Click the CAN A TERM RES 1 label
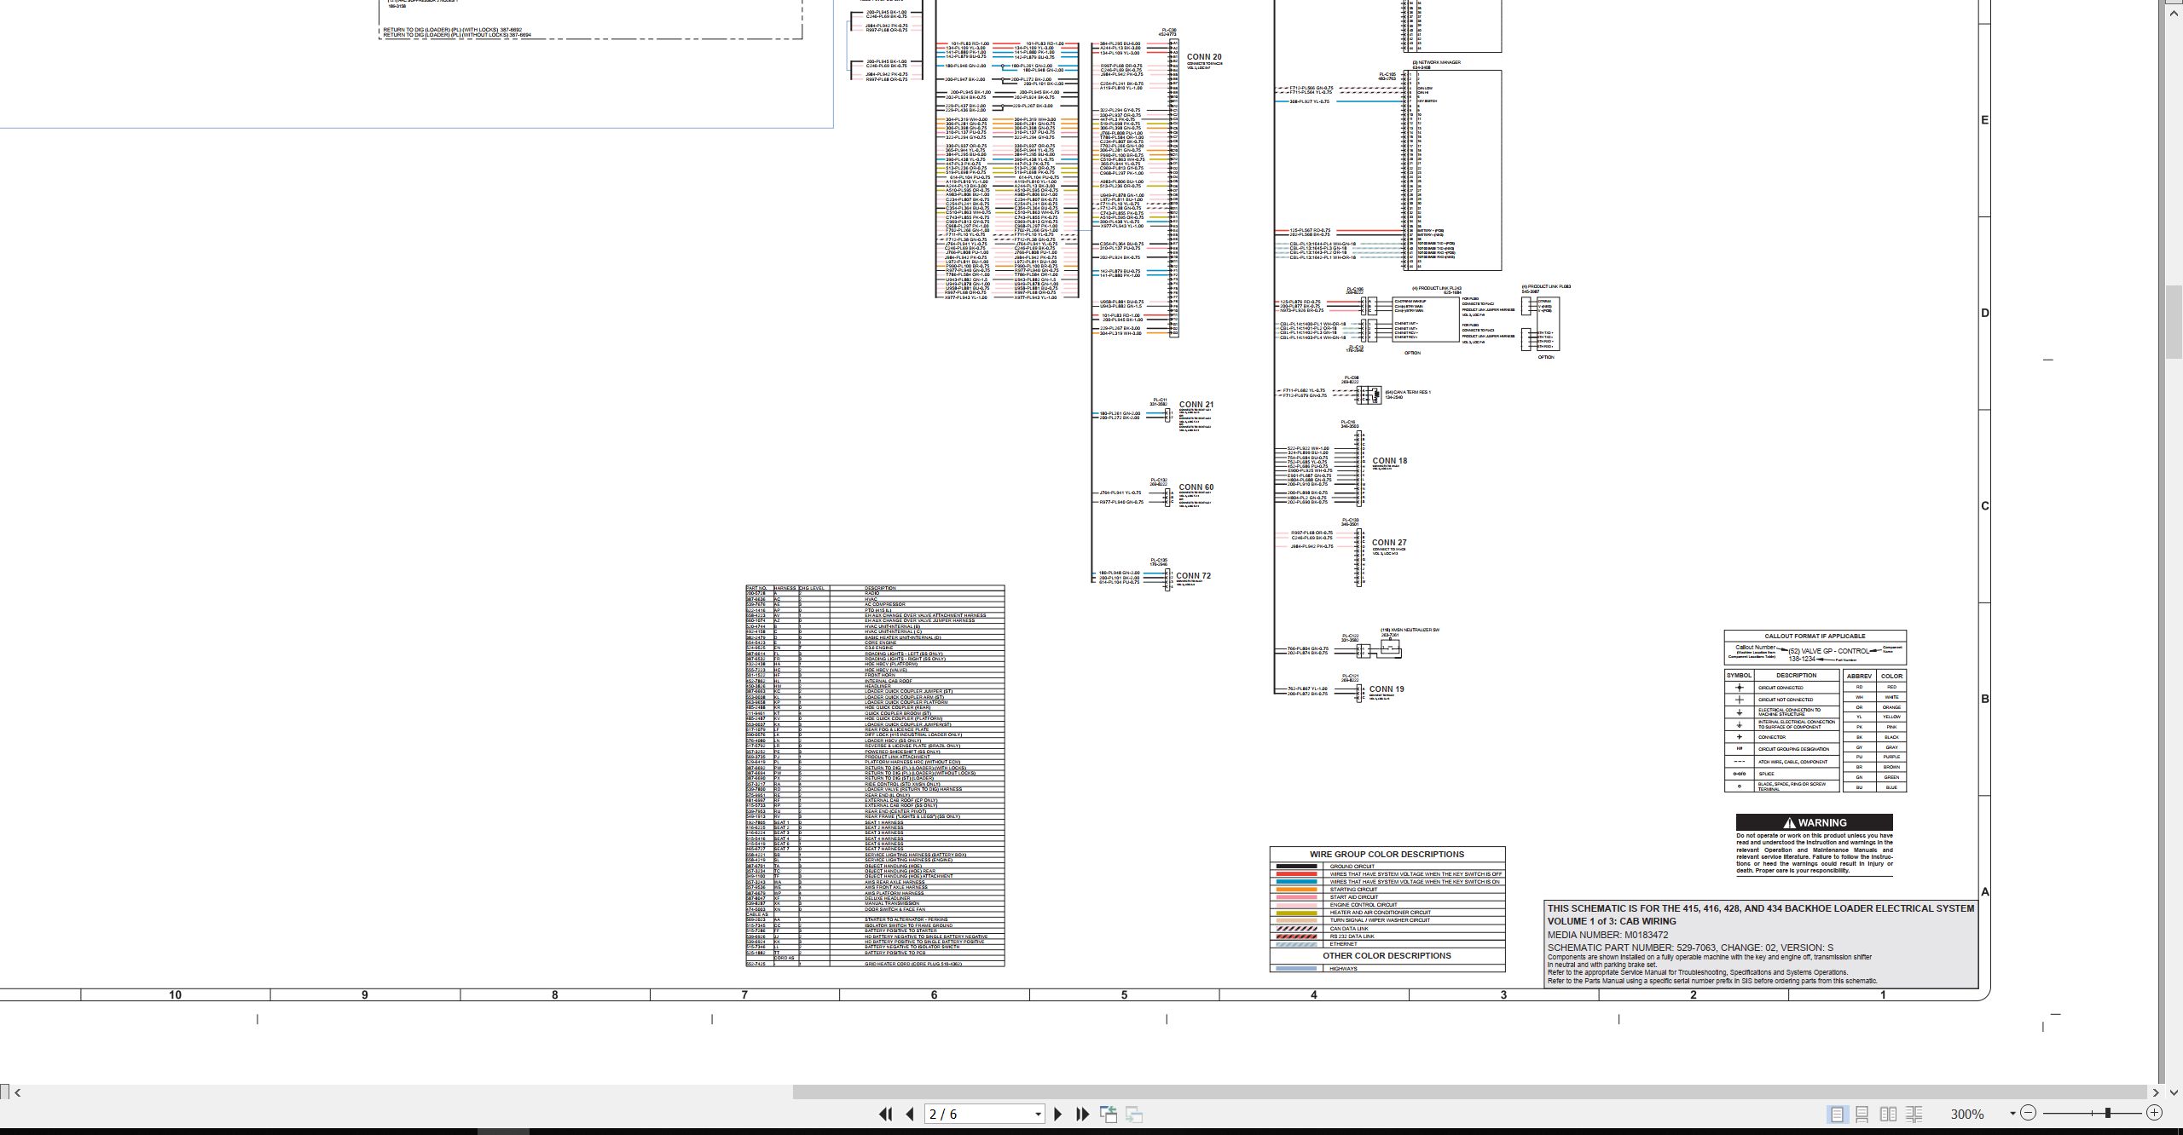This screenshot has height=1135, width=2183. pyautogui.click(x=1408, y=392)
